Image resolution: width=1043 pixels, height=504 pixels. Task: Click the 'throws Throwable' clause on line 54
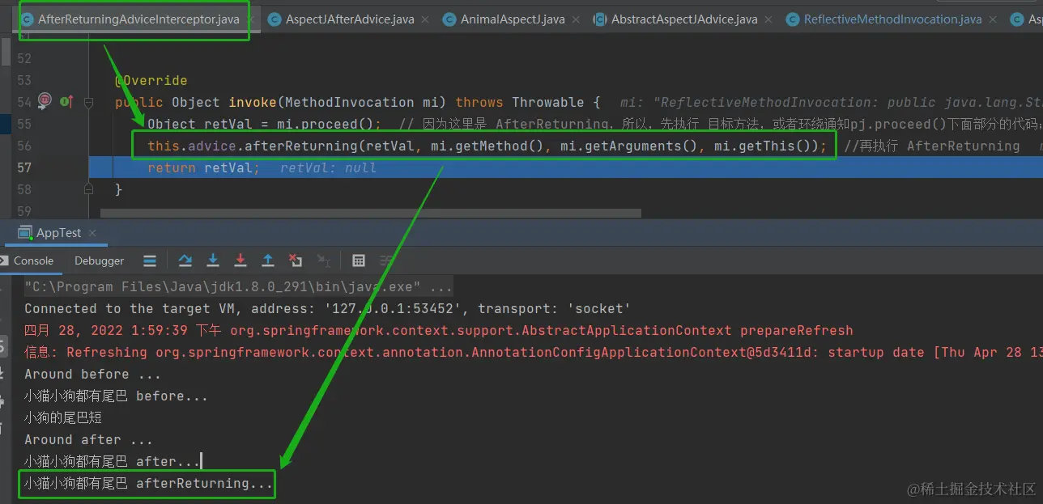coord(520,102)
